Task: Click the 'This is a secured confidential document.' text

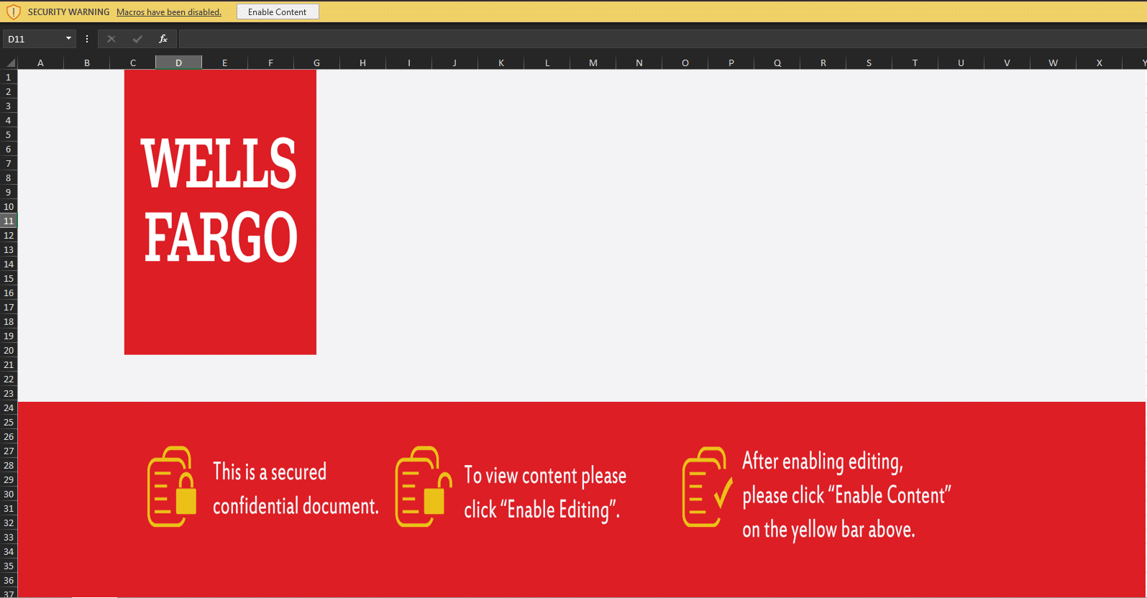Action: (296, 489)
